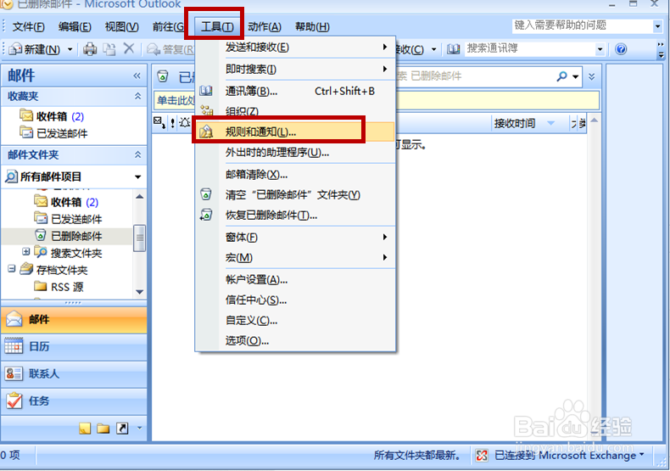Open the 动作(A) menu
Viewport: 670px width, 471px height.
(x=265, y=27)
